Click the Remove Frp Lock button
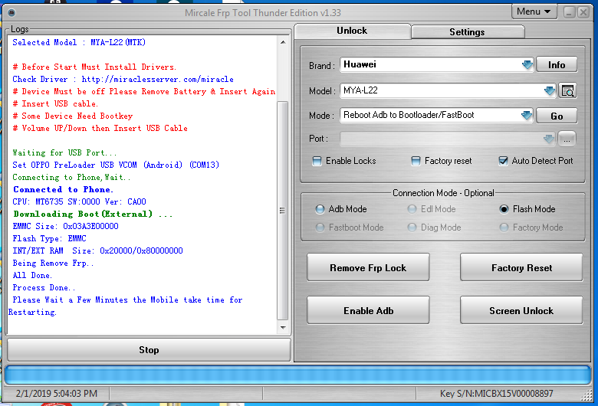This screenshot has height=406, width=598. (368, 267)
